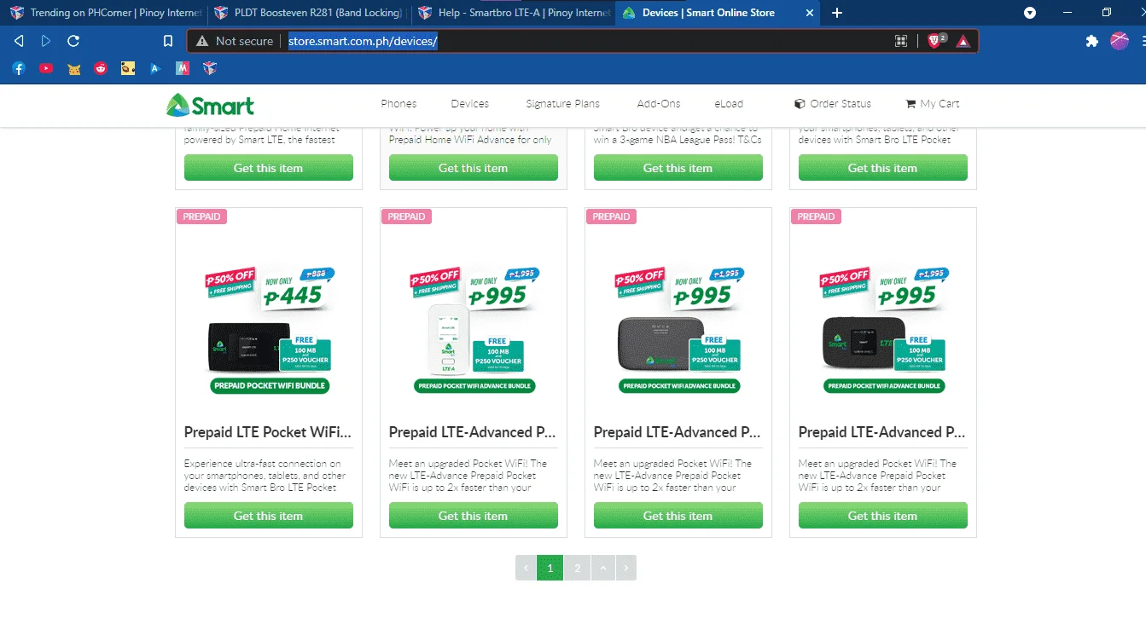Open the browser profile avatar

pyautogui.click(x=1120, y=41)
